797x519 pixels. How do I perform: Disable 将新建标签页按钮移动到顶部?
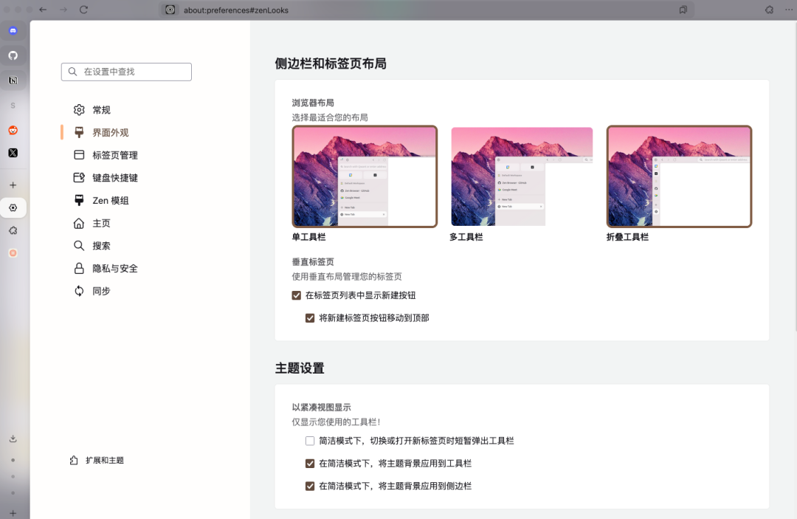pyautogui.click(x=310, y=317)
